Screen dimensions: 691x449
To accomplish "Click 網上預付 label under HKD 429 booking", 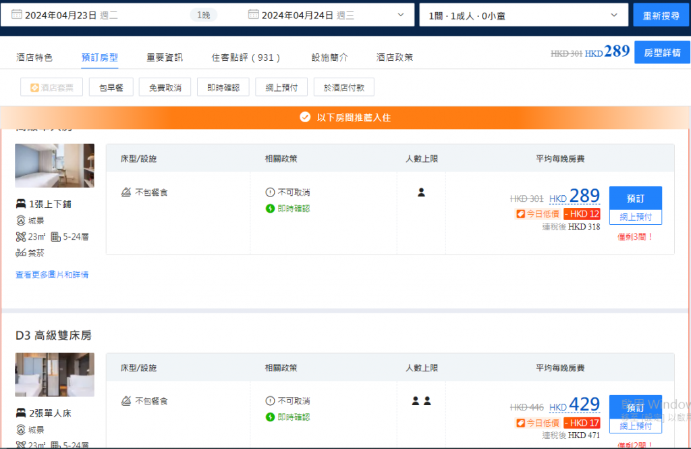I will (636, 425).
